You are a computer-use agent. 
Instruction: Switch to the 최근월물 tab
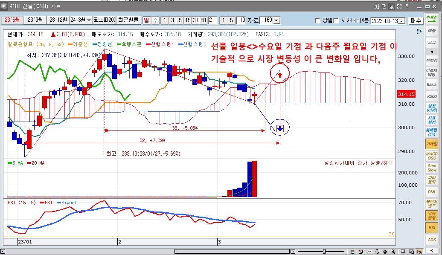128,20
